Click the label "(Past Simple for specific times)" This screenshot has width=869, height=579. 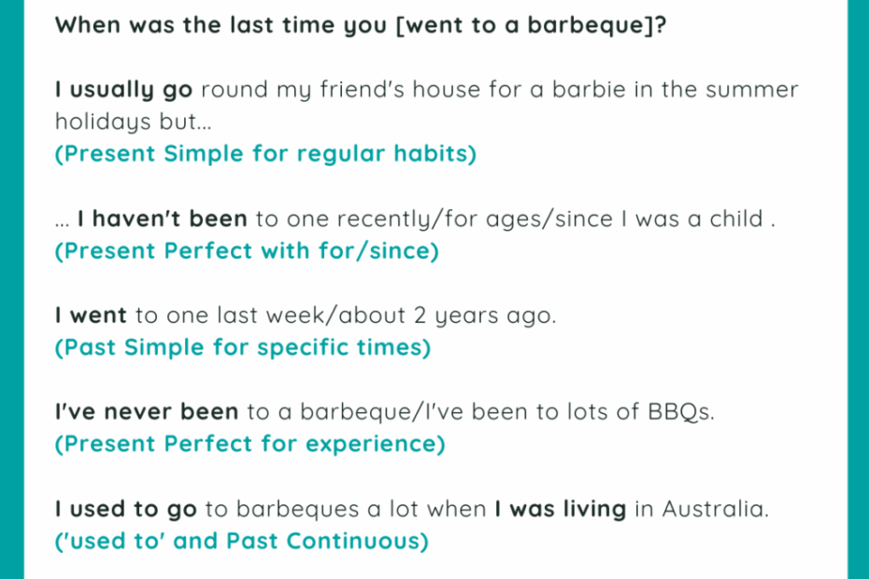coord(243,348)
